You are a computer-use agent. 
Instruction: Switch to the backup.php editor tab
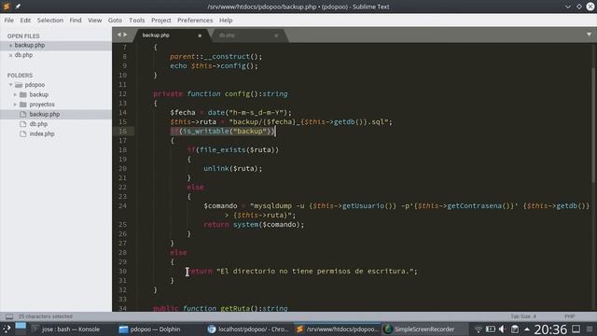click(x=172, y=35)
